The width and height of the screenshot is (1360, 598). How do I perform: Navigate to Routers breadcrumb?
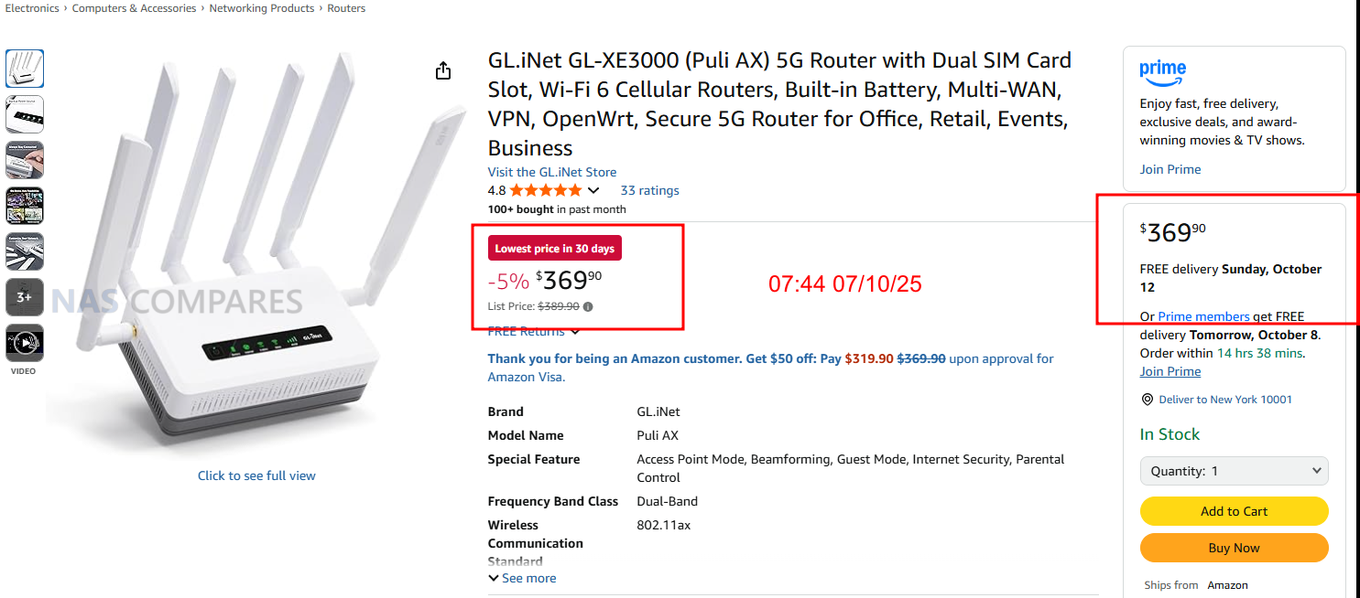[x=346, y=8]
